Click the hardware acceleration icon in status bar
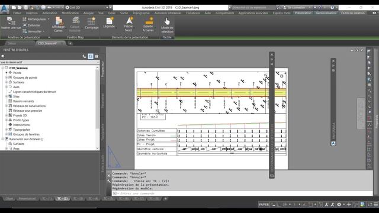Screen dimensions: 379x213 pyautogui.click(x=362, y=205)
